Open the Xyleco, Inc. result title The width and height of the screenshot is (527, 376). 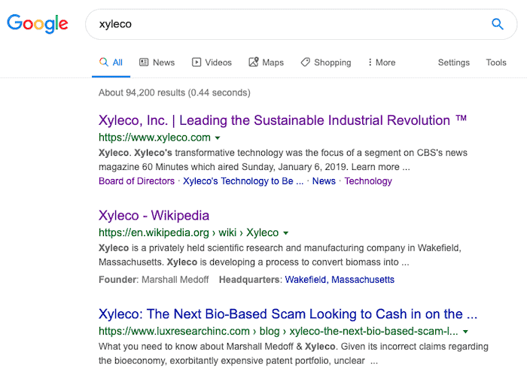[282, 120]
